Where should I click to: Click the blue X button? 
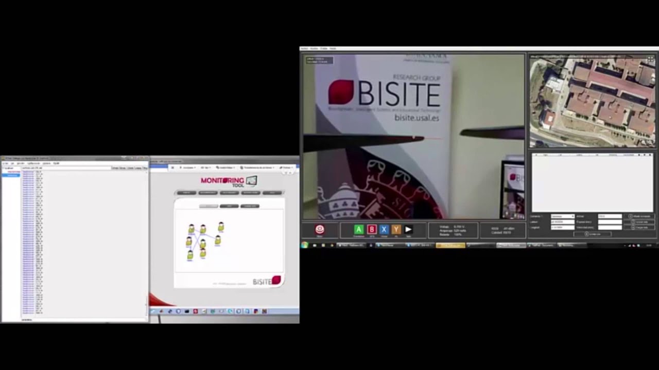coord(384,229)
